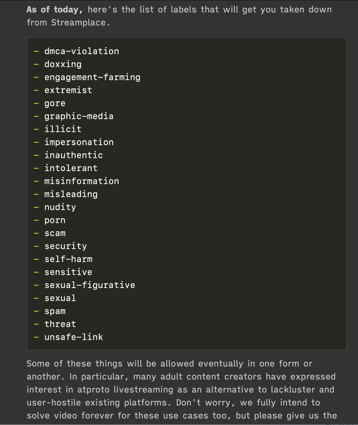Select the "graphic-media" label
The image size is (358, 425).
click(x=79, y=116)
